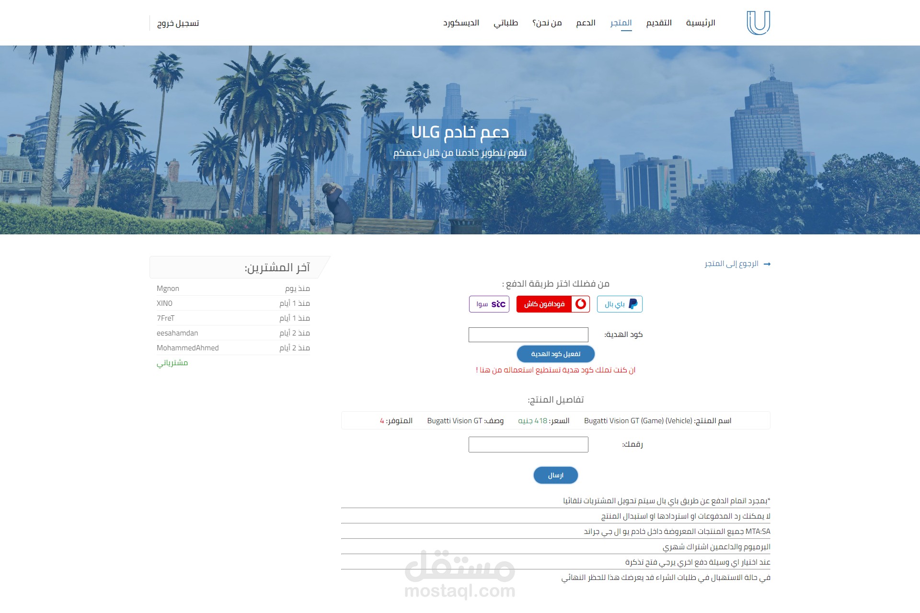The height and width of the screenshot is (613, 920).
Task: Click the price text 418 جنيه
Action: tap(532, 421)
